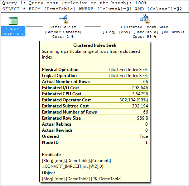Screen dimensions: 189x186
Task: Click the Estimated Operator Cost value 302,194 (99%)
Action: (134, 100)
